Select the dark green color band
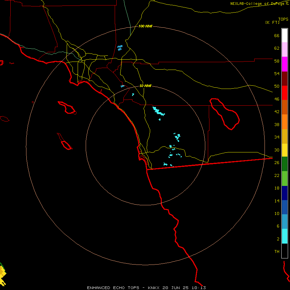 285,164
